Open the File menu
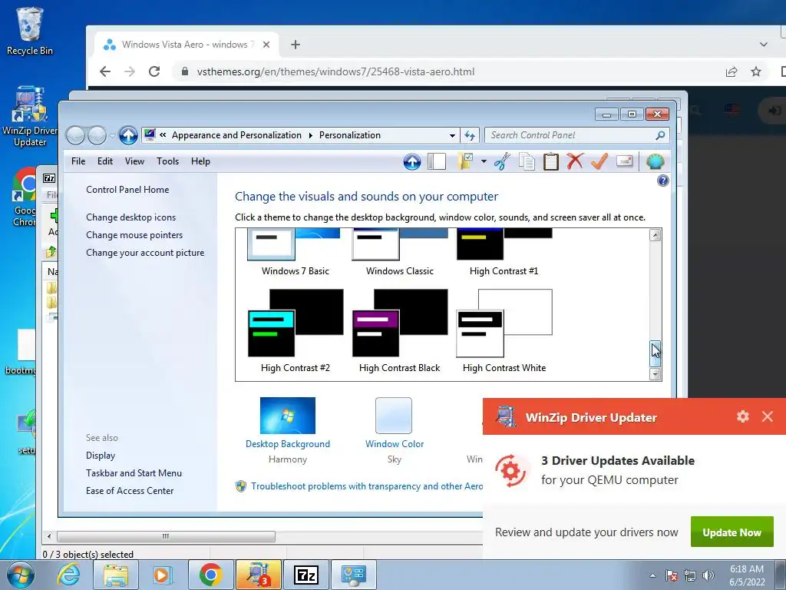 tap(78, 161)
